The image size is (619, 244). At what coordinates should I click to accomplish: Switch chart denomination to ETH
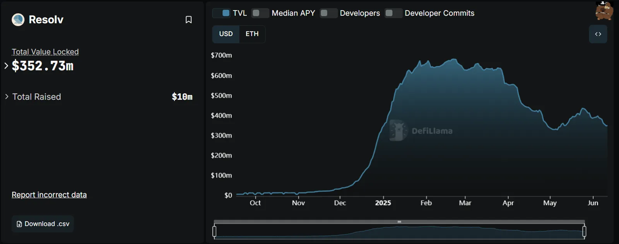click(252, 34)
